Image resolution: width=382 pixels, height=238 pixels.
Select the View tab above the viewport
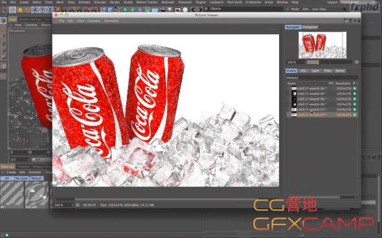click(x=13, y=19)
